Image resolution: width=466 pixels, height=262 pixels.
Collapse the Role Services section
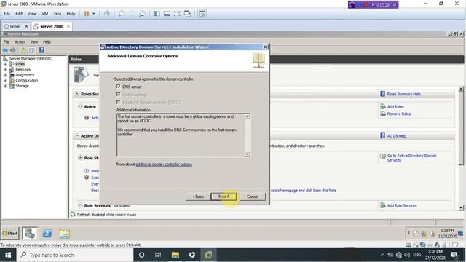(x=80, y=205)
